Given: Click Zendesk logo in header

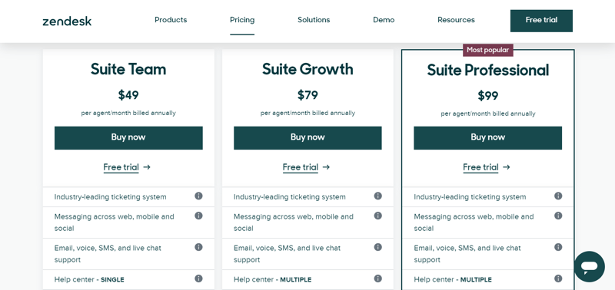Looking at the screenshot, I should [67, 21].
